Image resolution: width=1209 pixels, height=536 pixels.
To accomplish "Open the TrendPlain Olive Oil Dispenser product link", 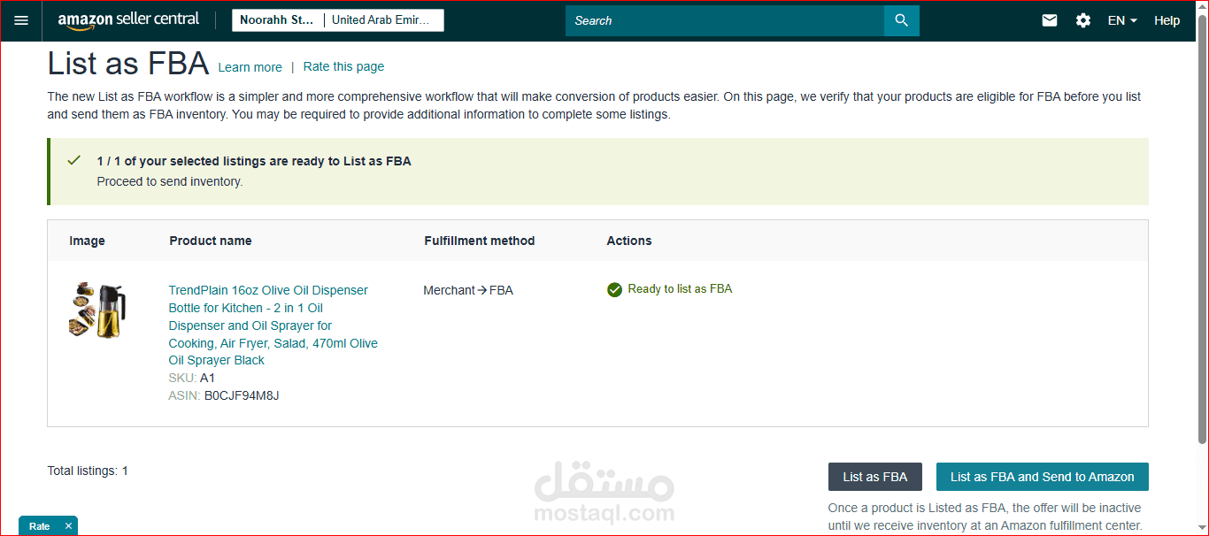I will pos(273,325).
